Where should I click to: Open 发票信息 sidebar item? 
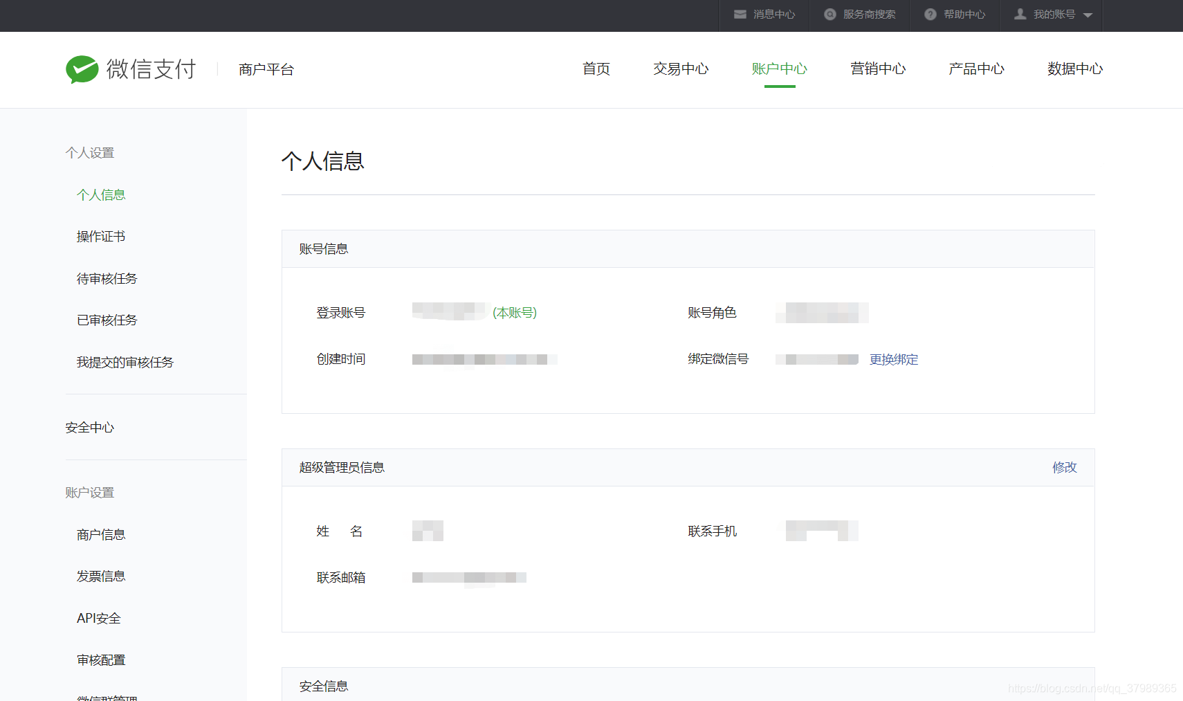pos(101,576)
